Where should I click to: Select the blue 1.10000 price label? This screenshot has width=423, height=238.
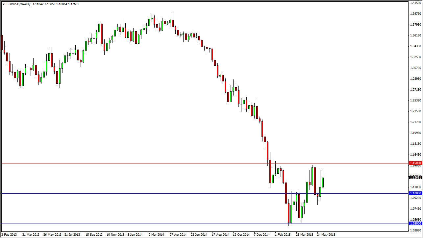point(415,193)
